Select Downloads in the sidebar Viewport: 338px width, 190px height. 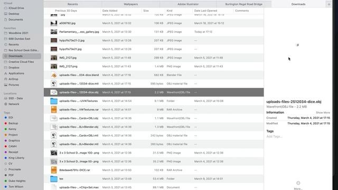pyautogui.click(x=22, y=56)
